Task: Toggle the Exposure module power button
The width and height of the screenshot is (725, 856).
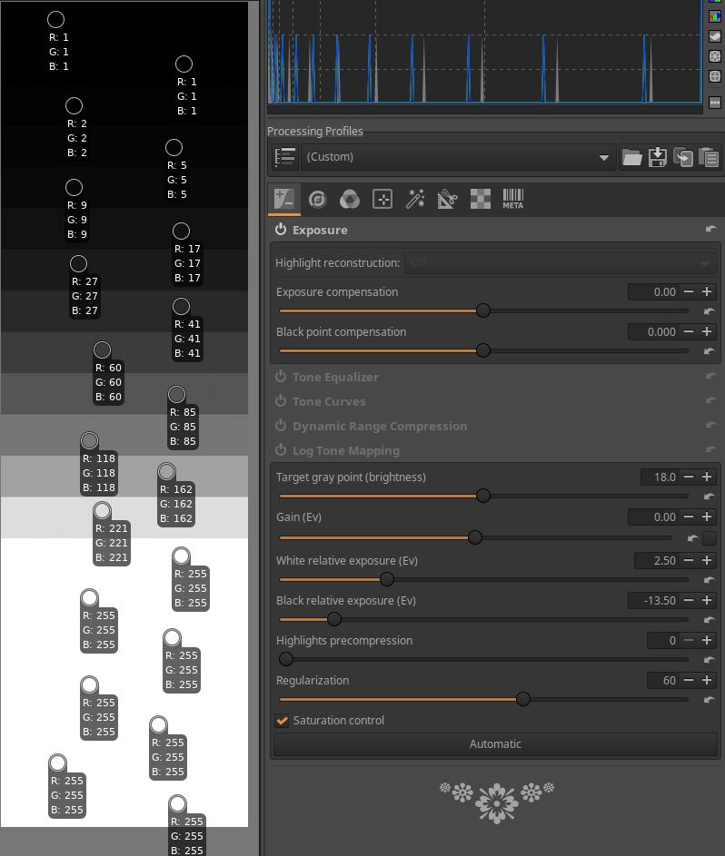Action: pyautogui.click(x=281, y=230)
